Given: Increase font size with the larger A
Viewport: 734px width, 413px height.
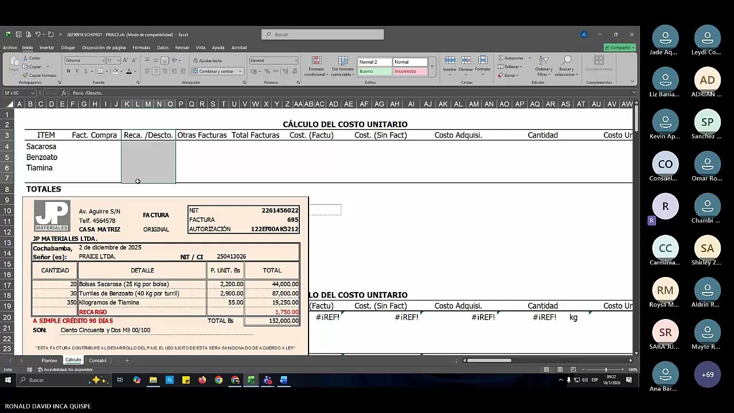Looking at the screenshot, I should 125,60.
